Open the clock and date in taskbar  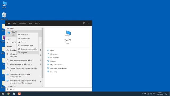pyautogui.click(x=160, y=94)
